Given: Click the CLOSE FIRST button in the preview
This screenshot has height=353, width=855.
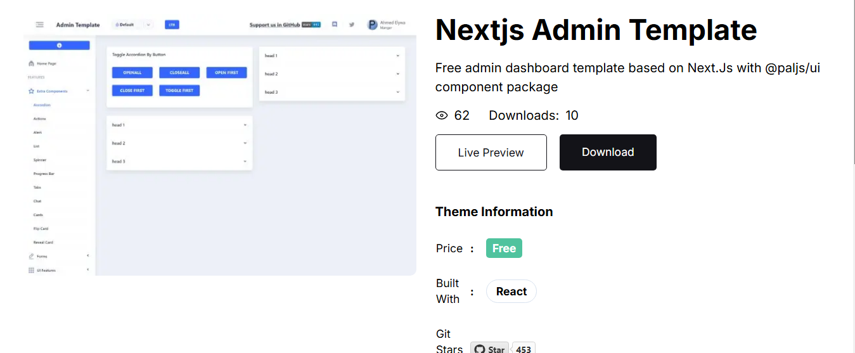Looking at the screenshot, I should click(x=132, y=91).
